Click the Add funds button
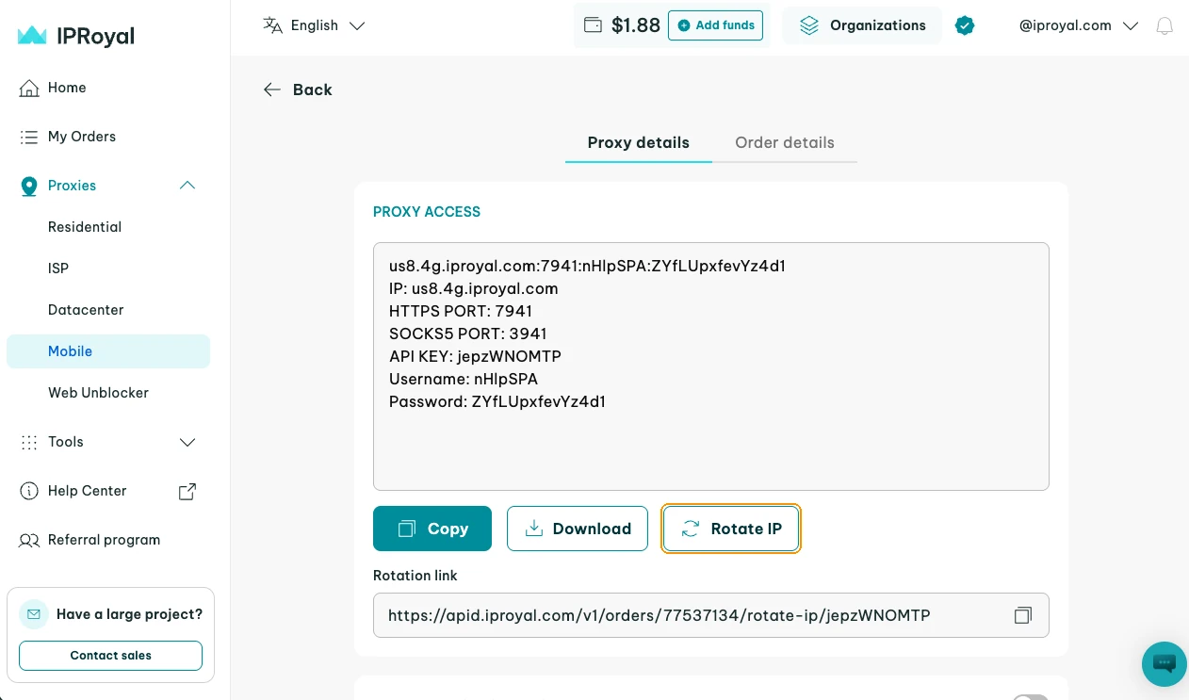The height and width of the screenshot is (700, 1189). [x=716, y=25]
